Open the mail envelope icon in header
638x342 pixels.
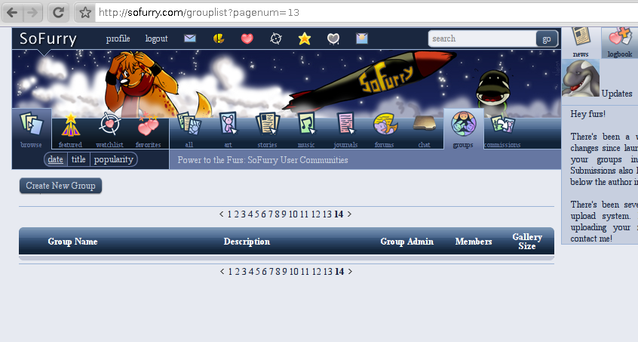coord(189,39)
